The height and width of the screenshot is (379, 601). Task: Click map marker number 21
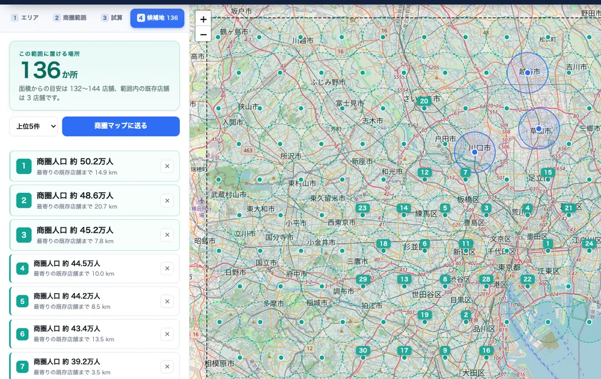[569, 208]
